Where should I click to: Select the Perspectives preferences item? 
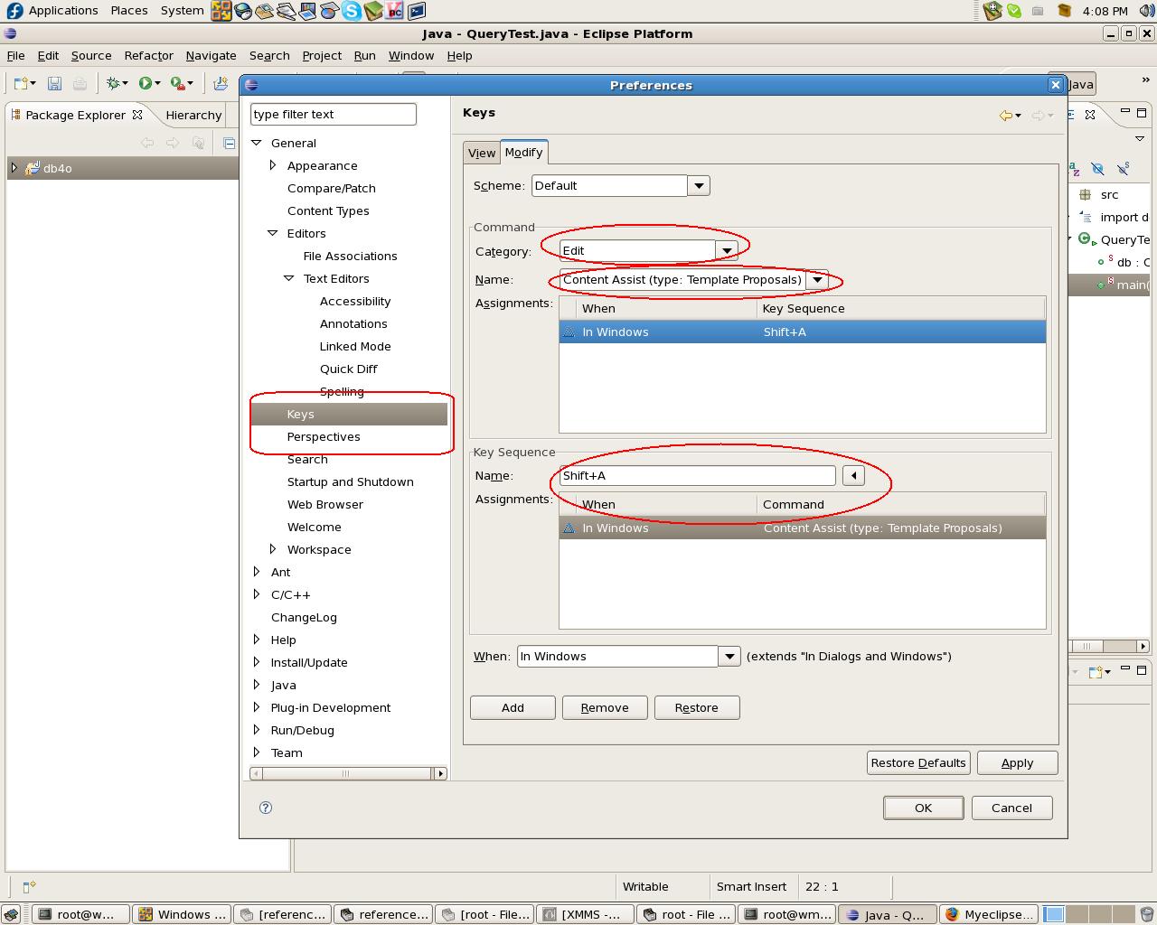pyautogui.click(x=324, y=436)
